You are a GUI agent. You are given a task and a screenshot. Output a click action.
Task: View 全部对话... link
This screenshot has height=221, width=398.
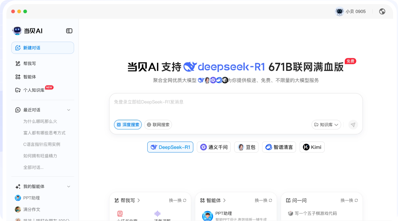pyautogui.click(x=33, y=167)
